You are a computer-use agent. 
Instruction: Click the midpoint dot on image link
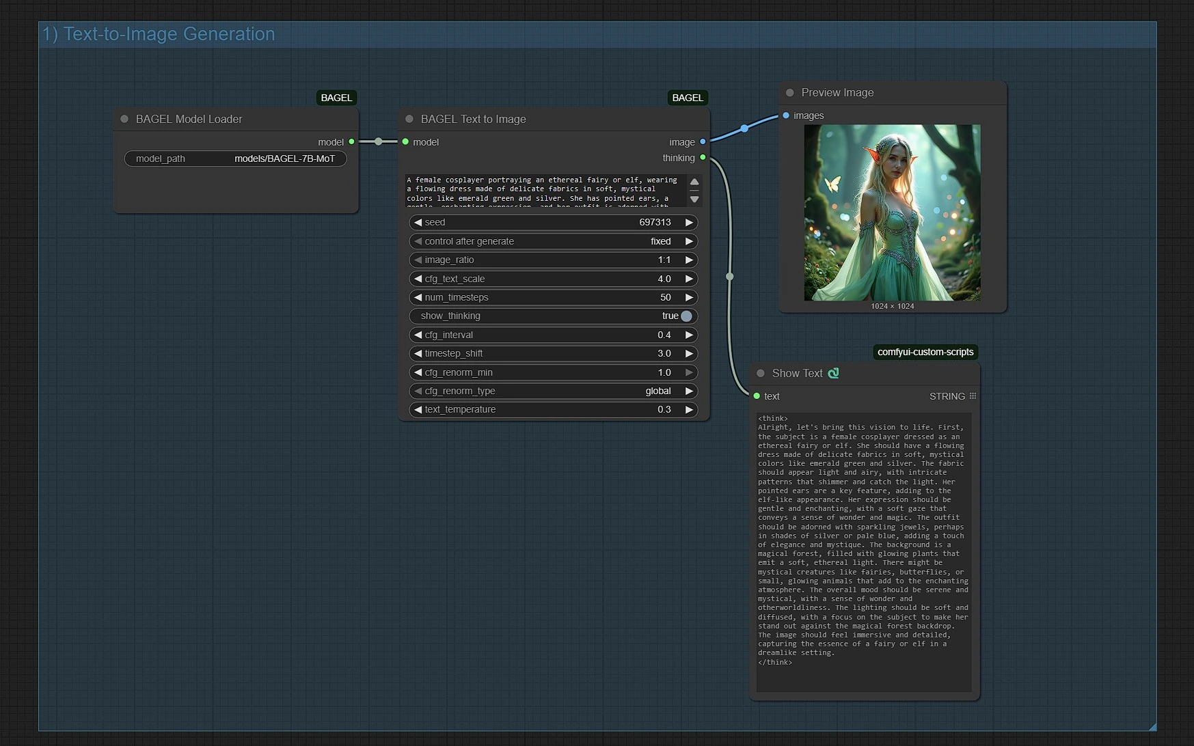tap(744, 128)
